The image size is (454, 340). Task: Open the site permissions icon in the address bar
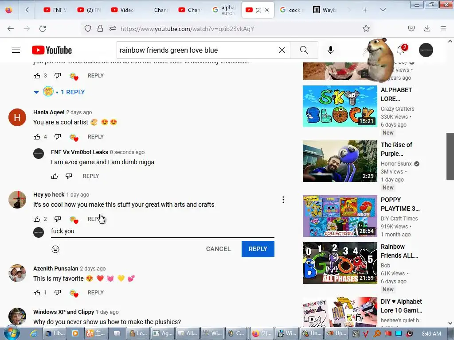click(113, 28)
